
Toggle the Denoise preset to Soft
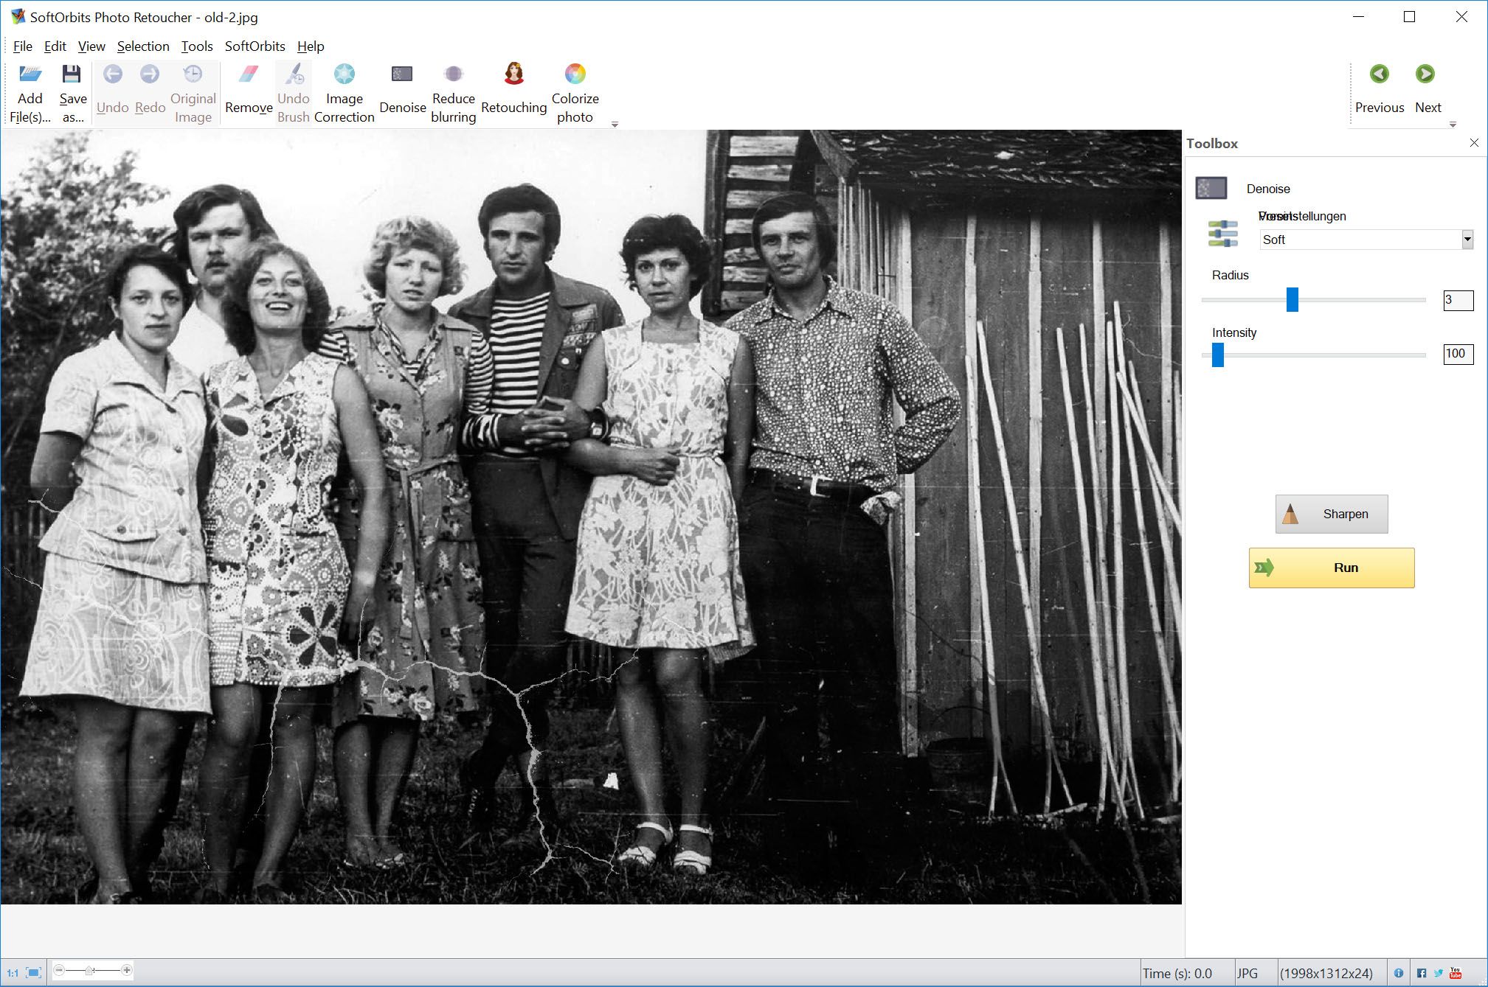(x=1360, y=239)
